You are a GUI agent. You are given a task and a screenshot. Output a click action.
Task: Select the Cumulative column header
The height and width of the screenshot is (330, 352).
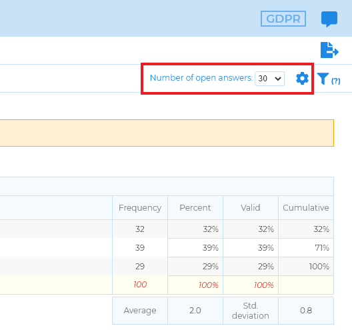[x=306, y=207]
